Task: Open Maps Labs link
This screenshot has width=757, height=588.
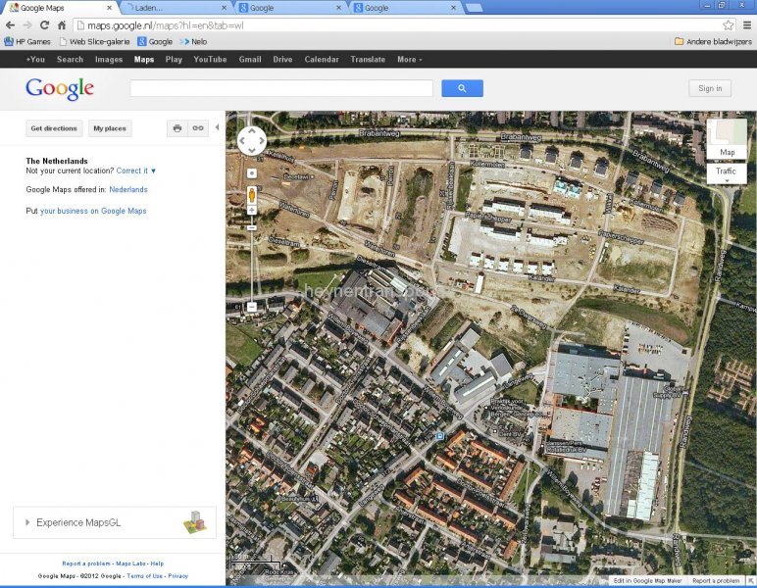Action: pos(130,563)
